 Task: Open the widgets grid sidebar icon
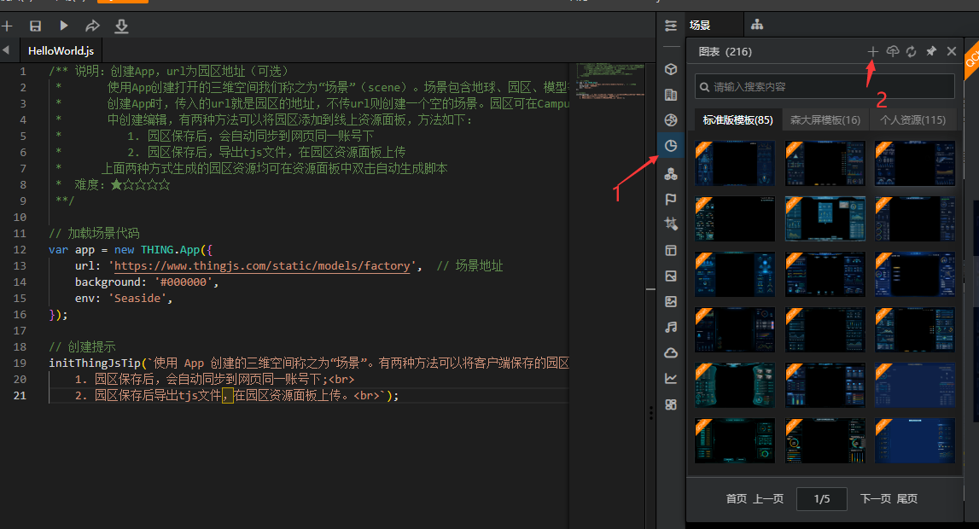(671, 404)
